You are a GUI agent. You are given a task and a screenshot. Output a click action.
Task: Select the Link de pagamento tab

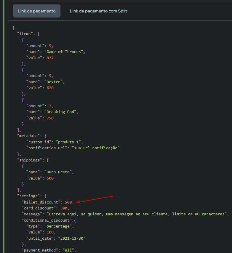[x=37, y=11]
